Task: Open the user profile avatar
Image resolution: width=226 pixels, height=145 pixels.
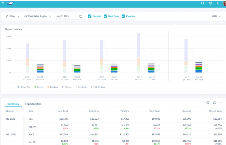Action: click(x=225, y=3)
